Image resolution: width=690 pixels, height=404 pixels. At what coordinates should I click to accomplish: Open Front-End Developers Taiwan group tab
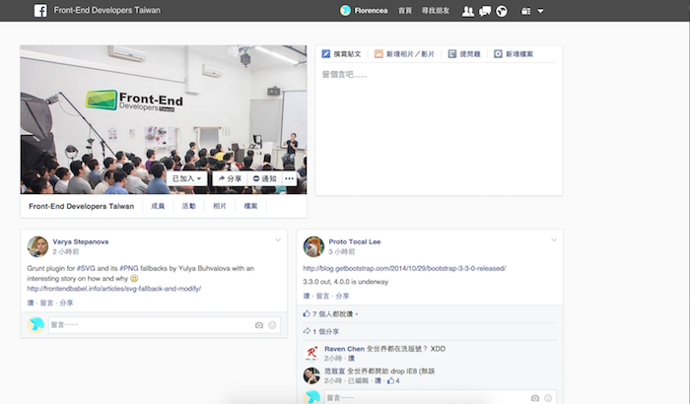[x=82, y=206]
